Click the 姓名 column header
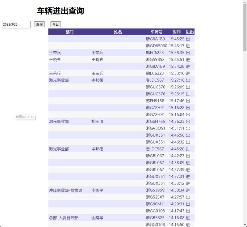The width and height of the screenshot is (247, 227). (x=118, y=32)
